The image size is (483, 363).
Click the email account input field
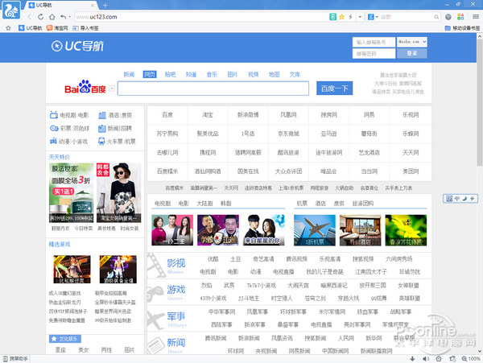coord(374,42)
